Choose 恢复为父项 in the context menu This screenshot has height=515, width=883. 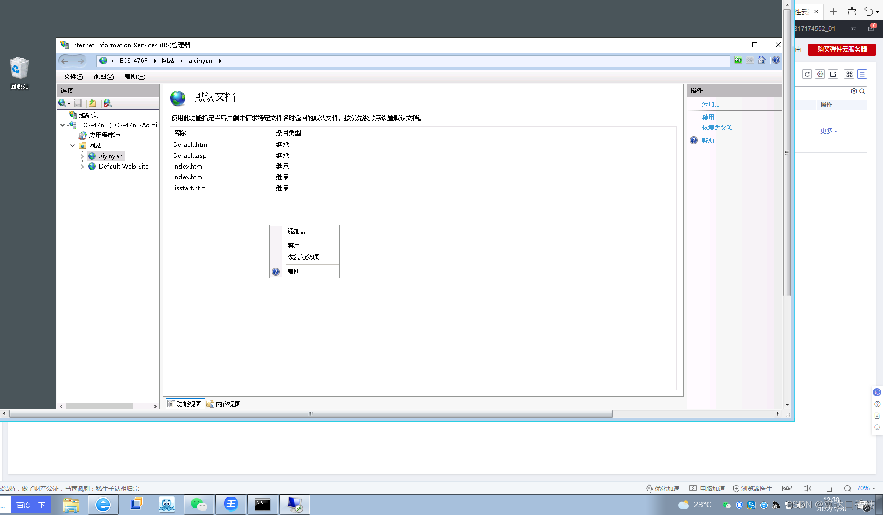coord(304,257)
